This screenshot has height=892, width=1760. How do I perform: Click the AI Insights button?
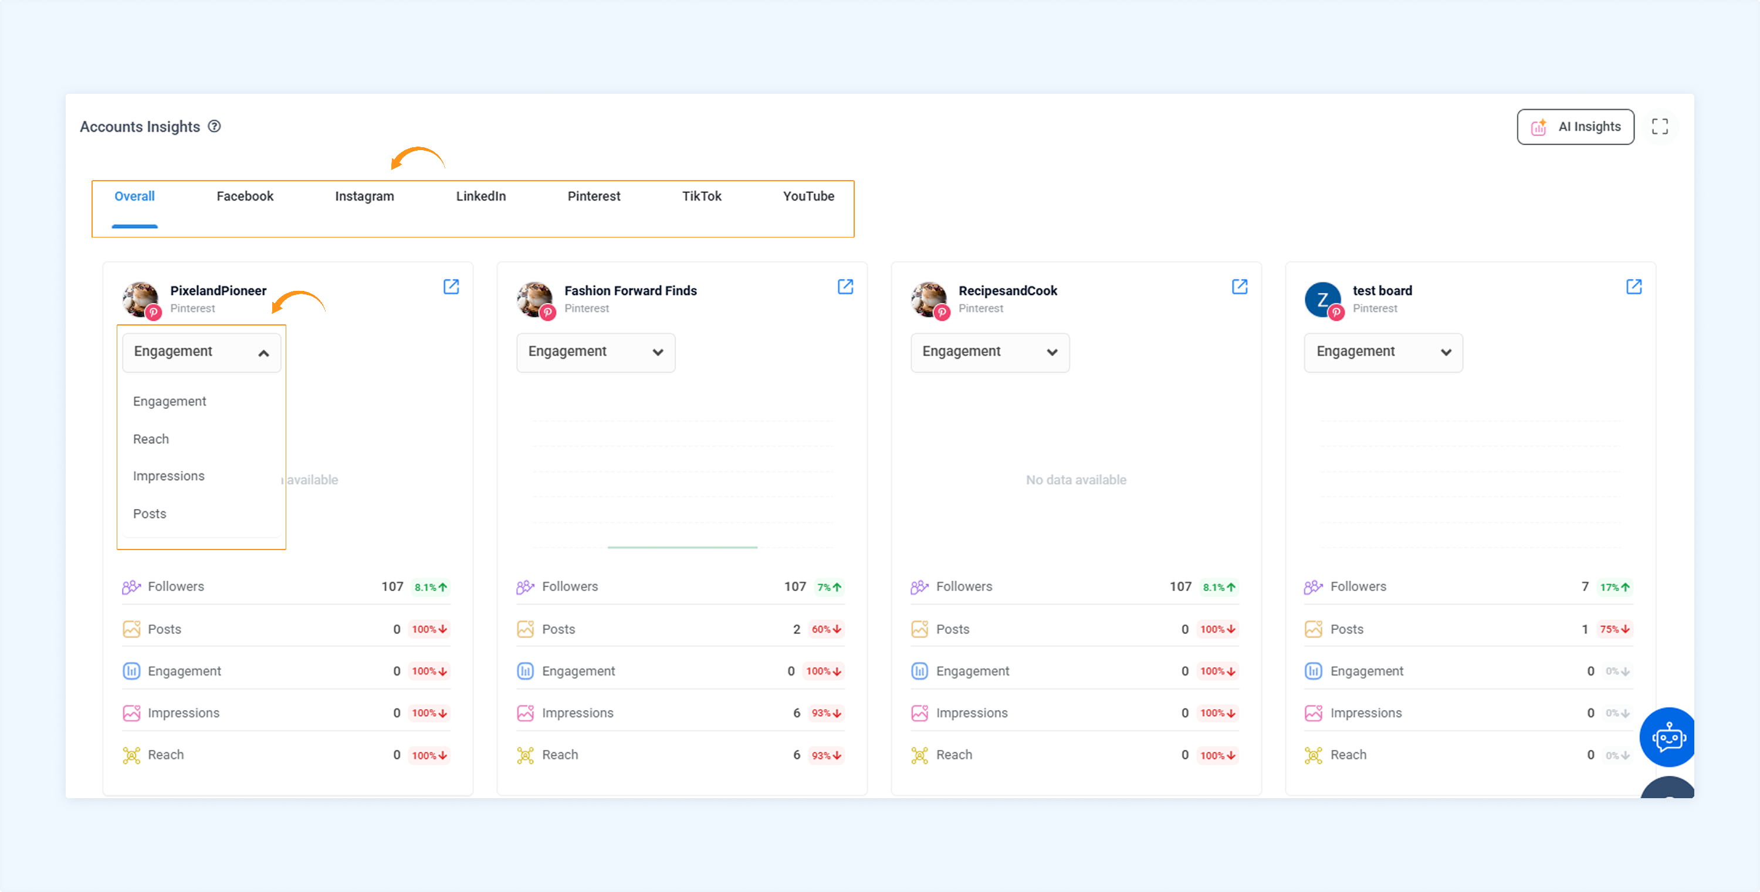pyautogui.click(x=1575, y=127)
